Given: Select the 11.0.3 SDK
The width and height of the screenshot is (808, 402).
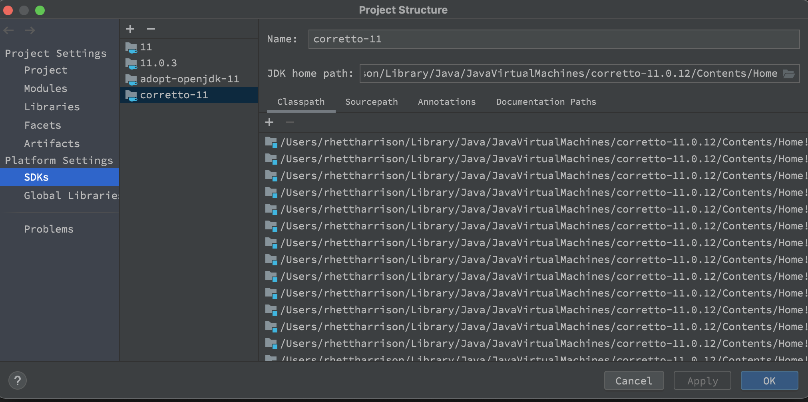Looking at the screenshot, I should 189,63.
